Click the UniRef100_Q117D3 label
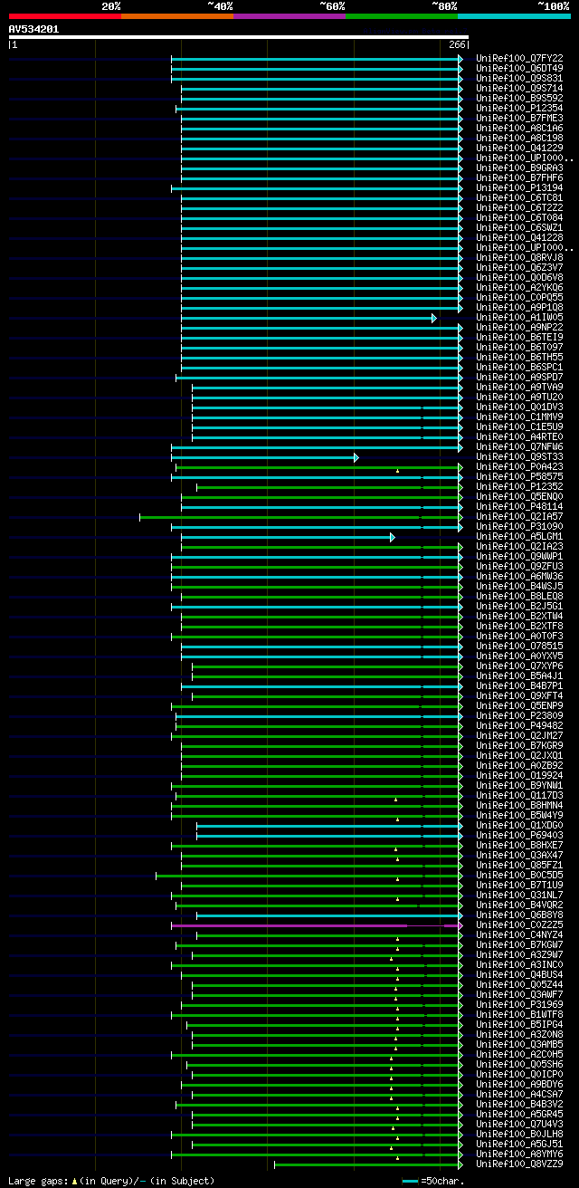The width and height of the screenshot is (579, 1188). [520, 795]
